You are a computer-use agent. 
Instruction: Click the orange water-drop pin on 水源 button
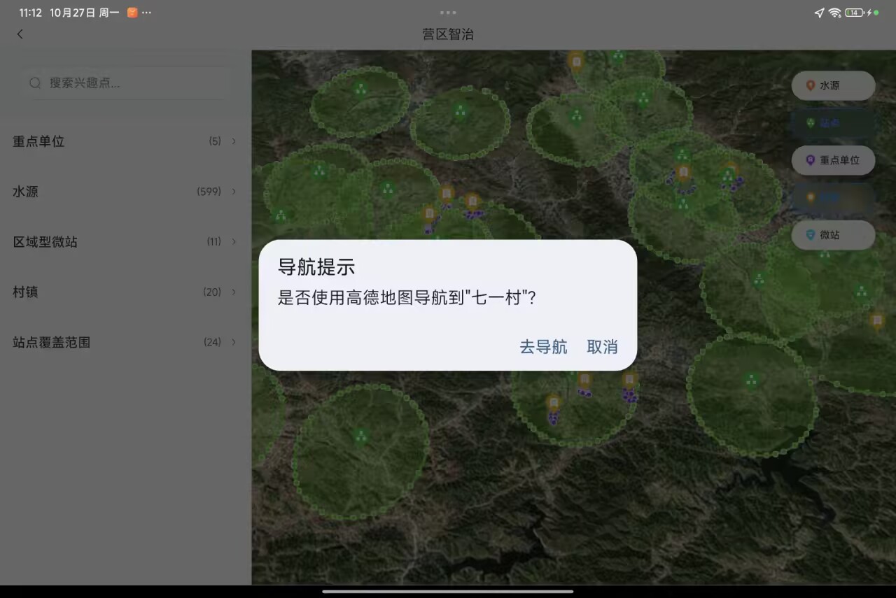[x=811, y=85]
